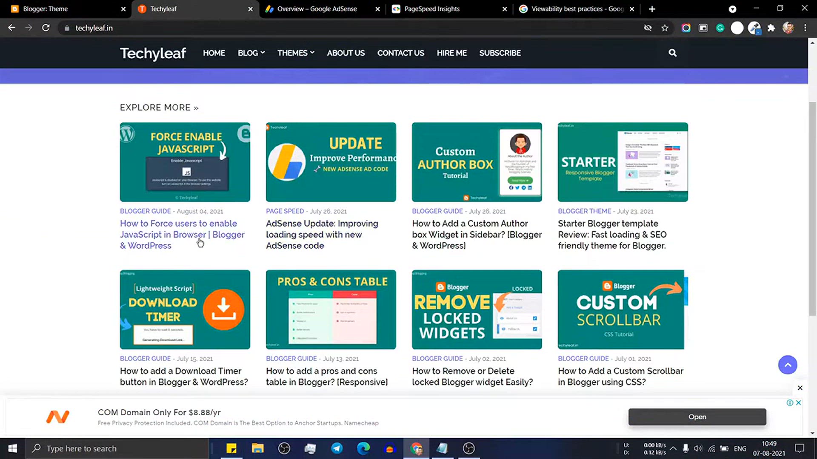This screenshot has height=459, width=817.
Task: Show hidden system tray icons
Action: (673, 448)
